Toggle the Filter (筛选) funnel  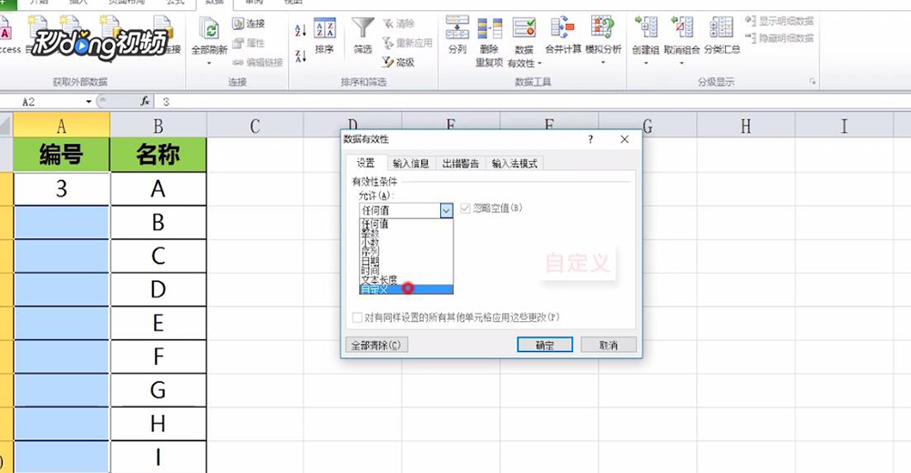click(363, 36)
